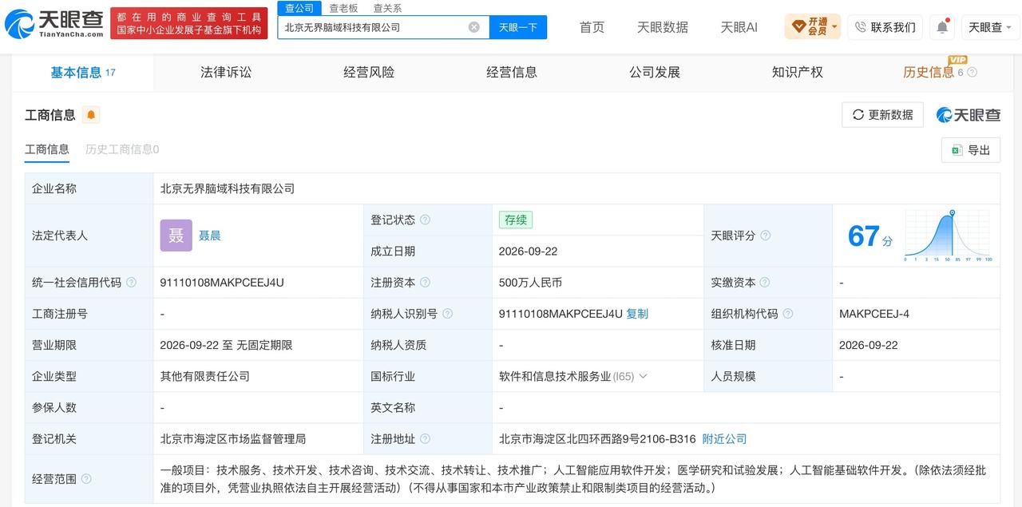Image resolution: width=1022 pixels, height=507 pixels.
Task: Open the 附近公司 link
Action: [x=724, y=439]
